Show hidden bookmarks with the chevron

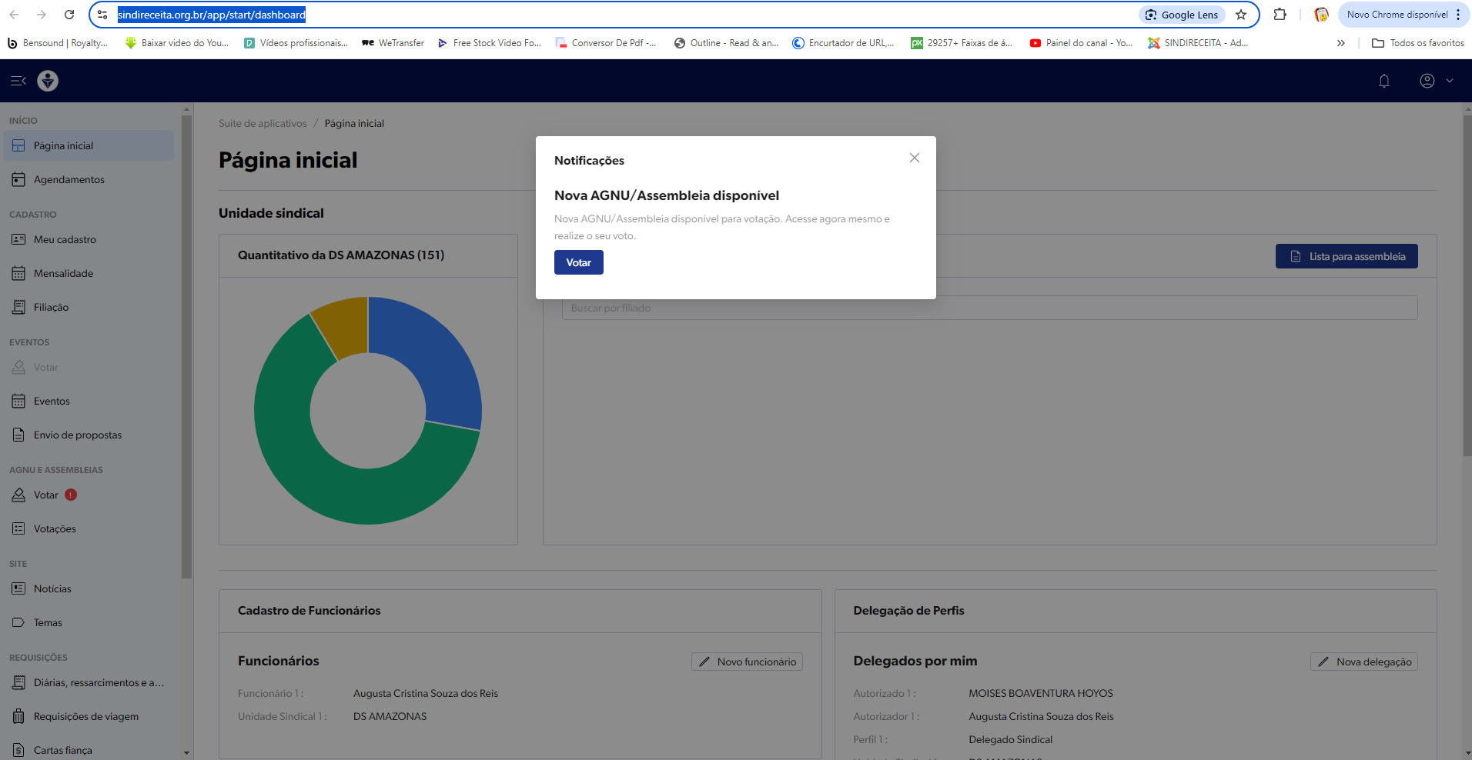point(1340,43)
